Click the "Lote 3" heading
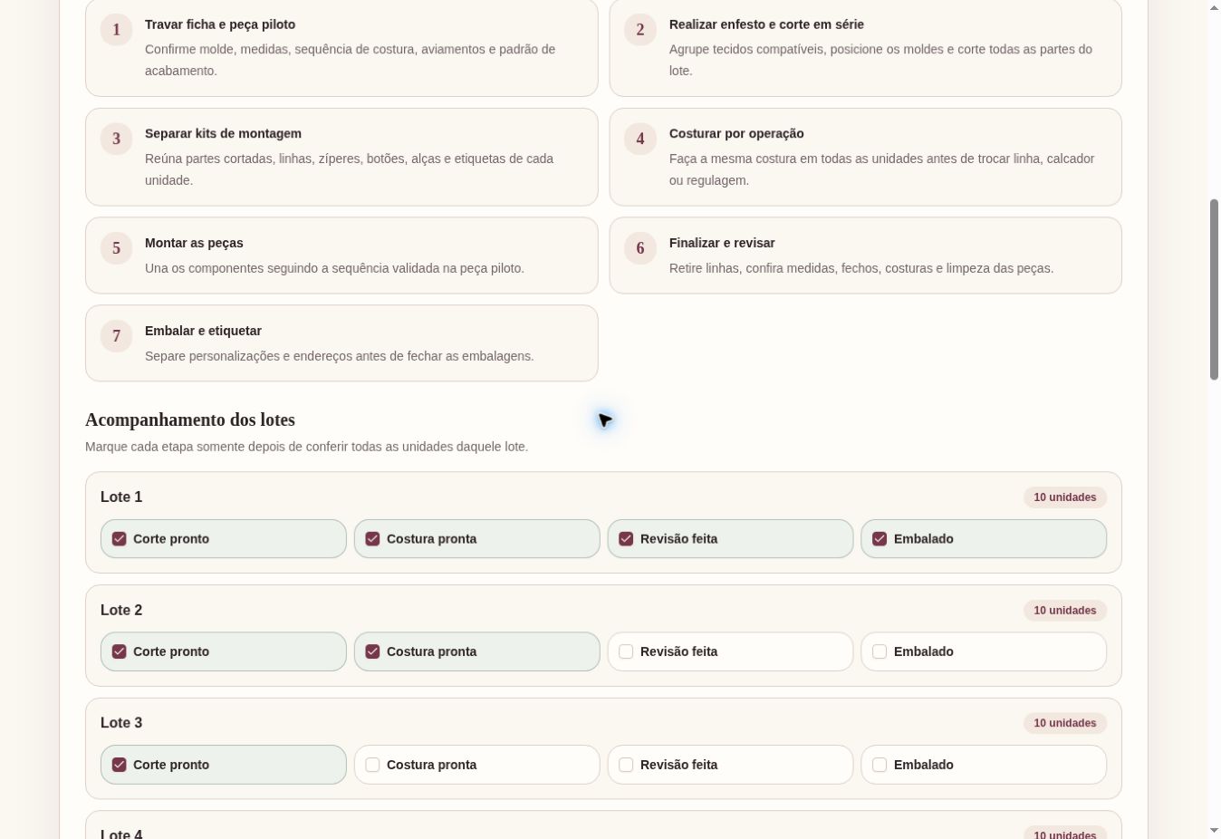1221x839 pixels. 121,722
